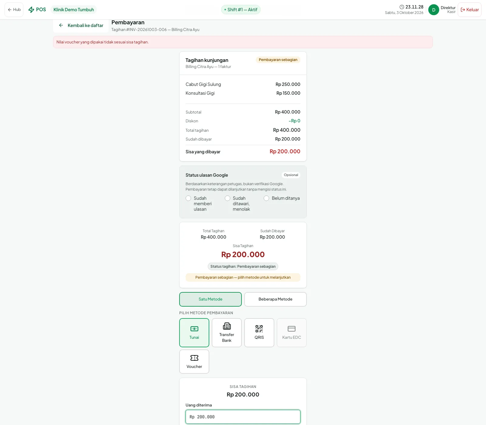486x425 pixels.
Task: Go back with Kembali ke daftar
Action: tap(81, 25)
